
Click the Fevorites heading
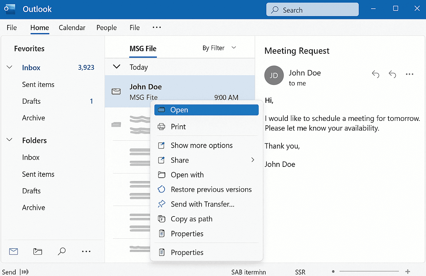click(x=29, y=49)
